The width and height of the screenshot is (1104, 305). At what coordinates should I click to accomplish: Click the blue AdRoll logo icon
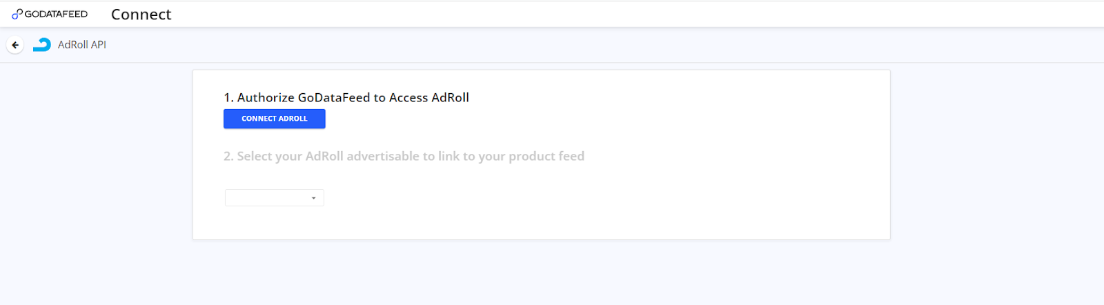[42, 45]
